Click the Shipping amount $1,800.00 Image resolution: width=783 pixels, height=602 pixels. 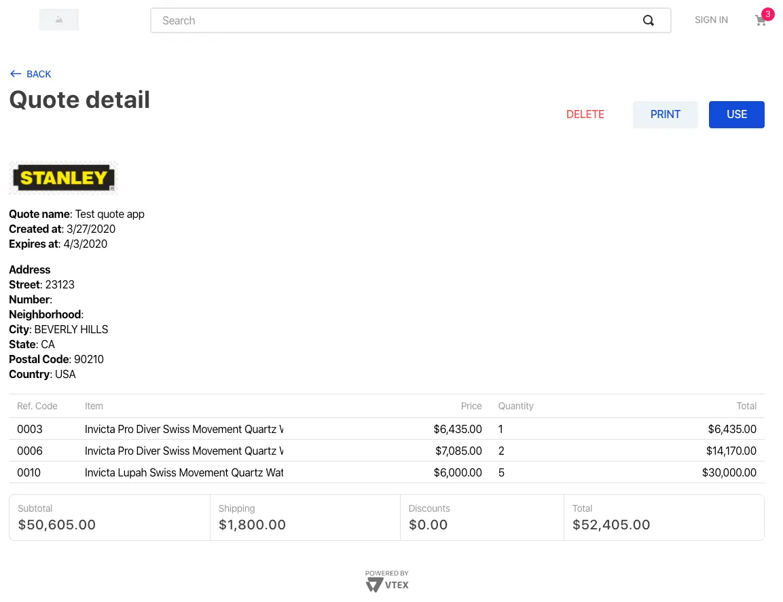point(252,525)
